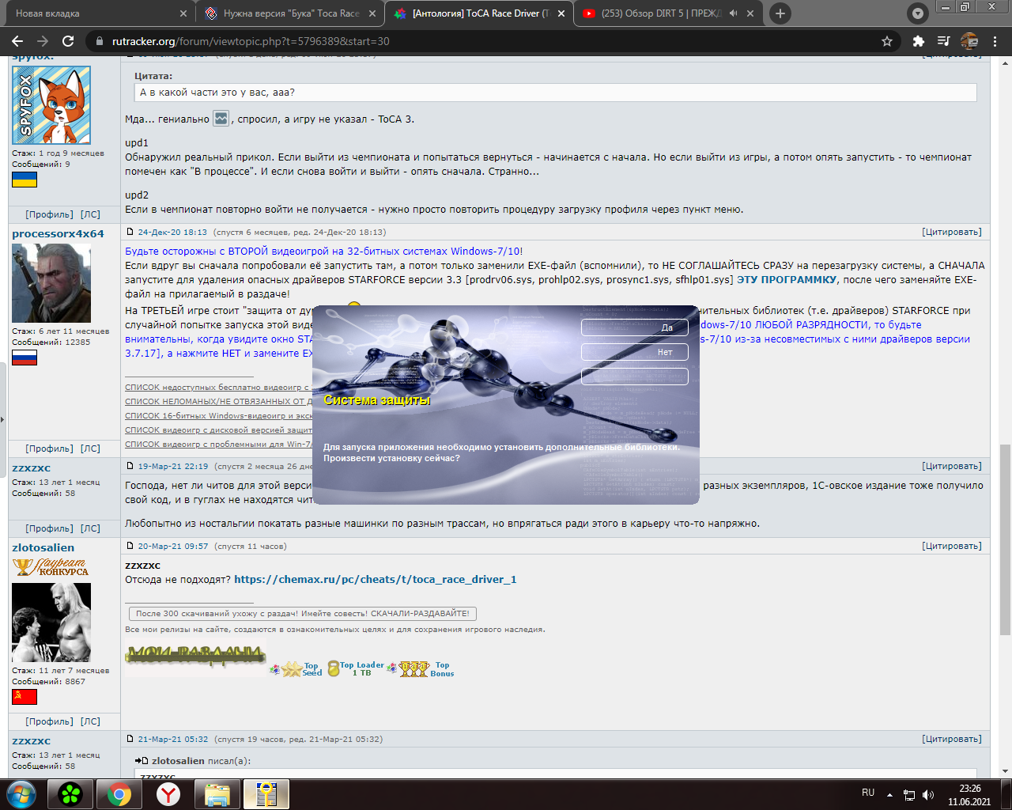The height and width of the screenshot is (810, 1012).
Task: Reload the rutracker page
Action: (68, 41)
